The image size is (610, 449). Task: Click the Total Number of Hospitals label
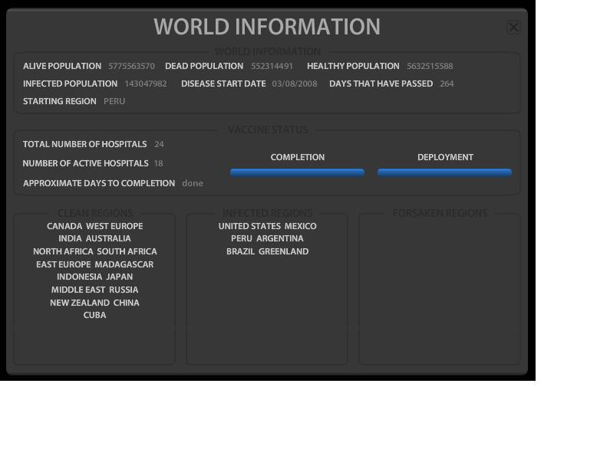[84, 144]
